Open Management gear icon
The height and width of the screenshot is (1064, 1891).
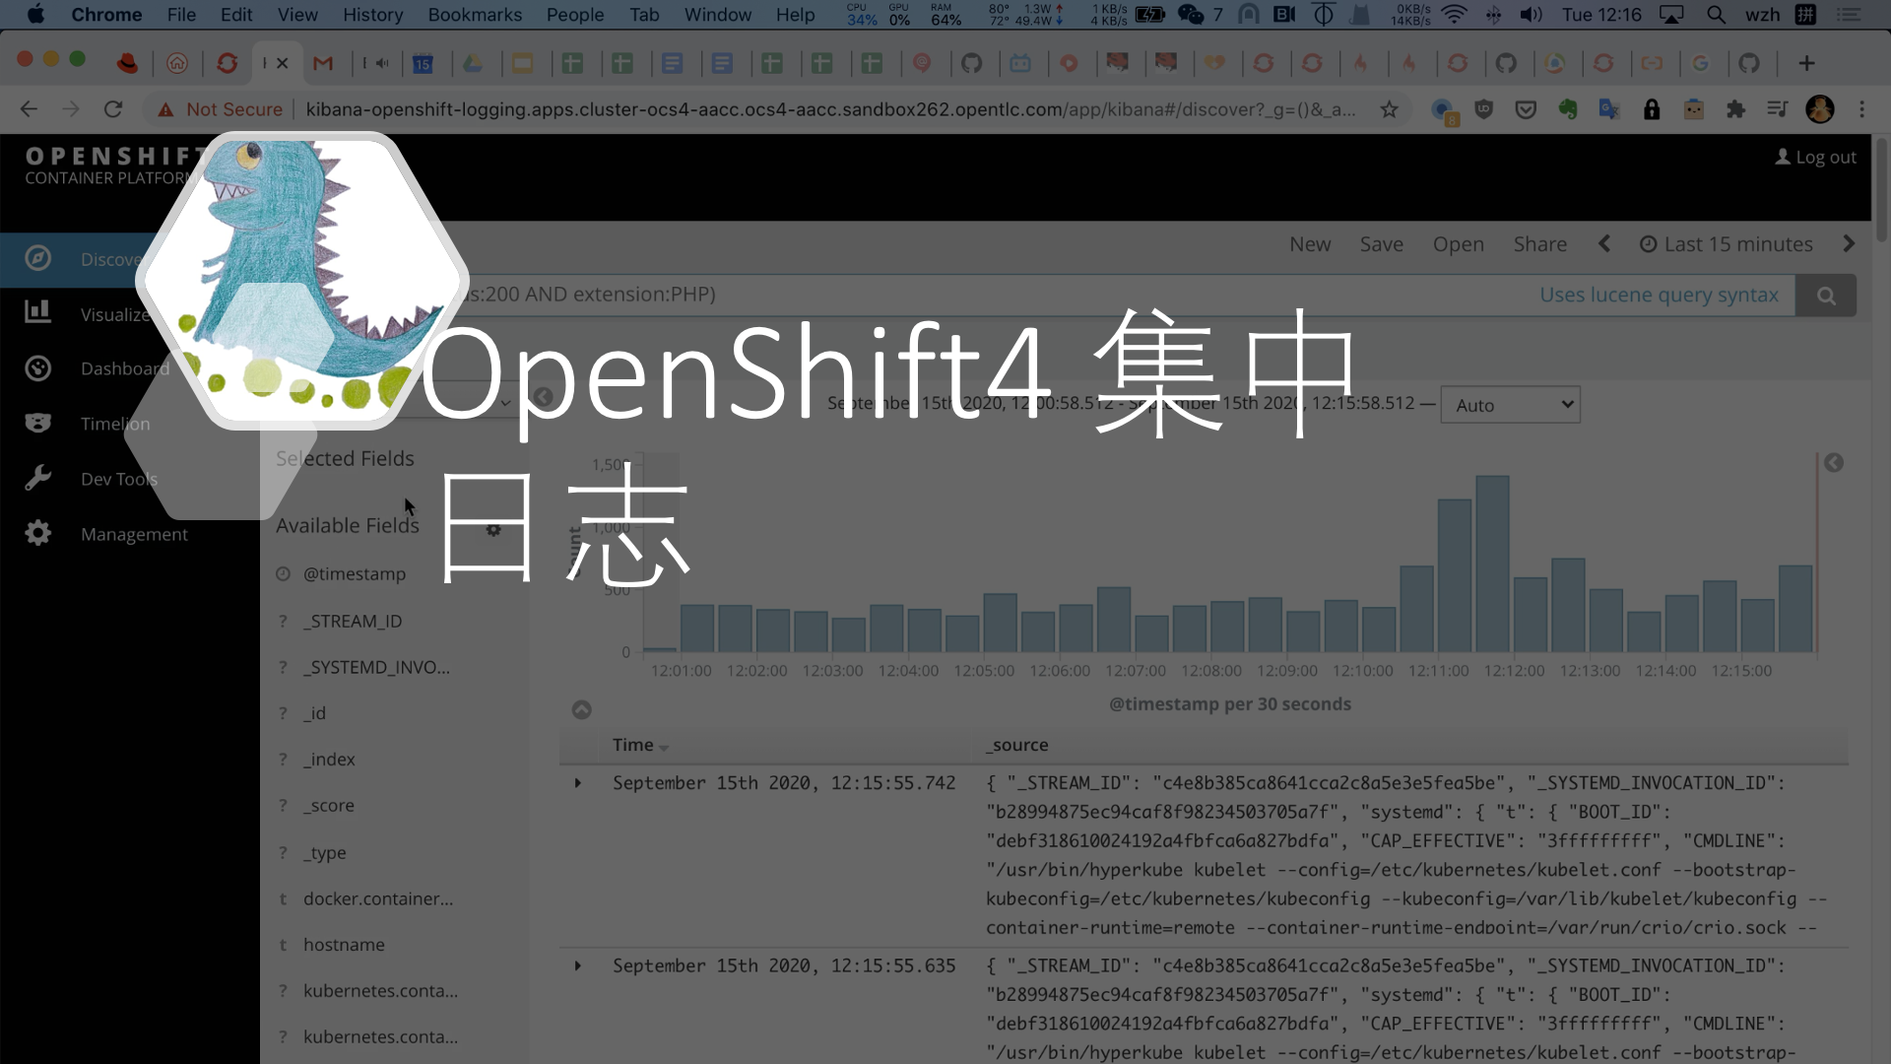(37, 533)
